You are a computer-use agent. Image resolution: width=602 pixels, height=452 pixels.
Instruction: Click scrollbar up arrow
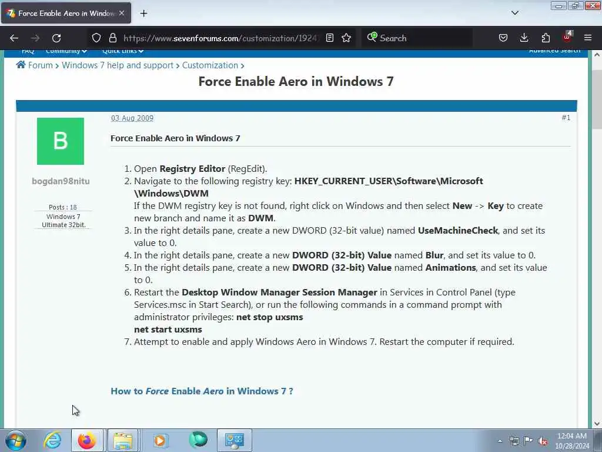tap(597, 55)
